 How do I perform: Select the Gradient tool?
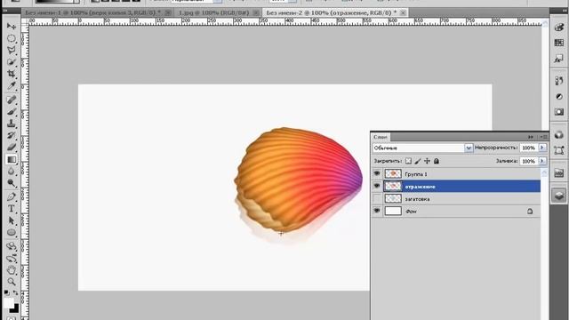[12, 159]
